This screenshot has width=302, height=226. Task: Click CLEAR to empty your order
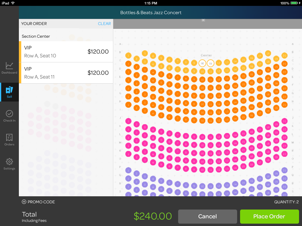coord(104,24)
